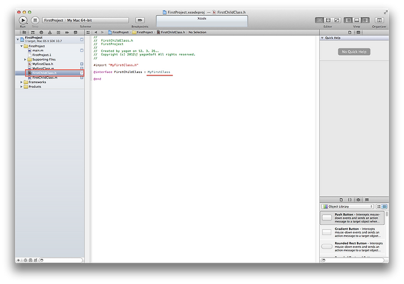Show the Issue navigator
The height and width of the screenshot is (284, 404).
50,32
